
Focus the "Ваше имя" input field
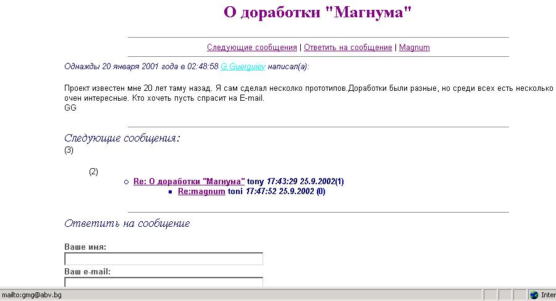tap(164, 259)
